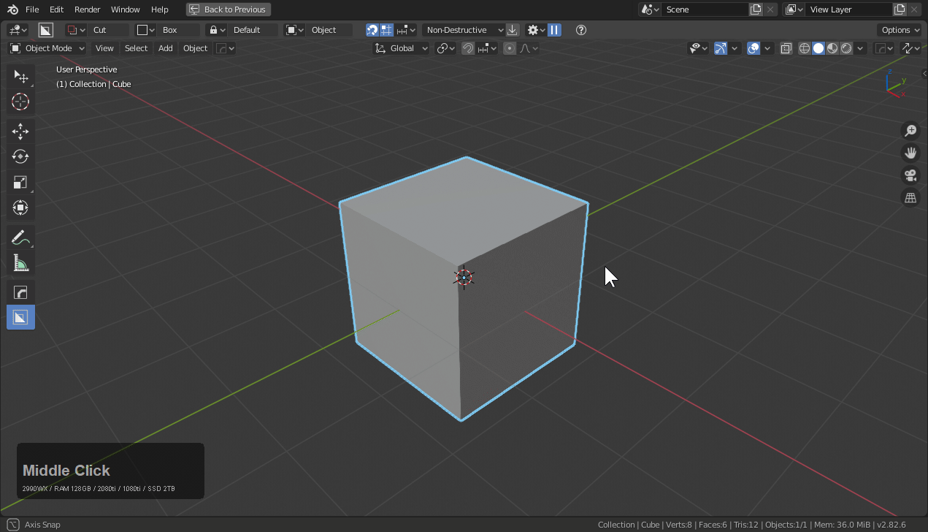The image size is (928, 532).
Task: Select the Annotate pencil tool
Action: click(x=20, y=237)
